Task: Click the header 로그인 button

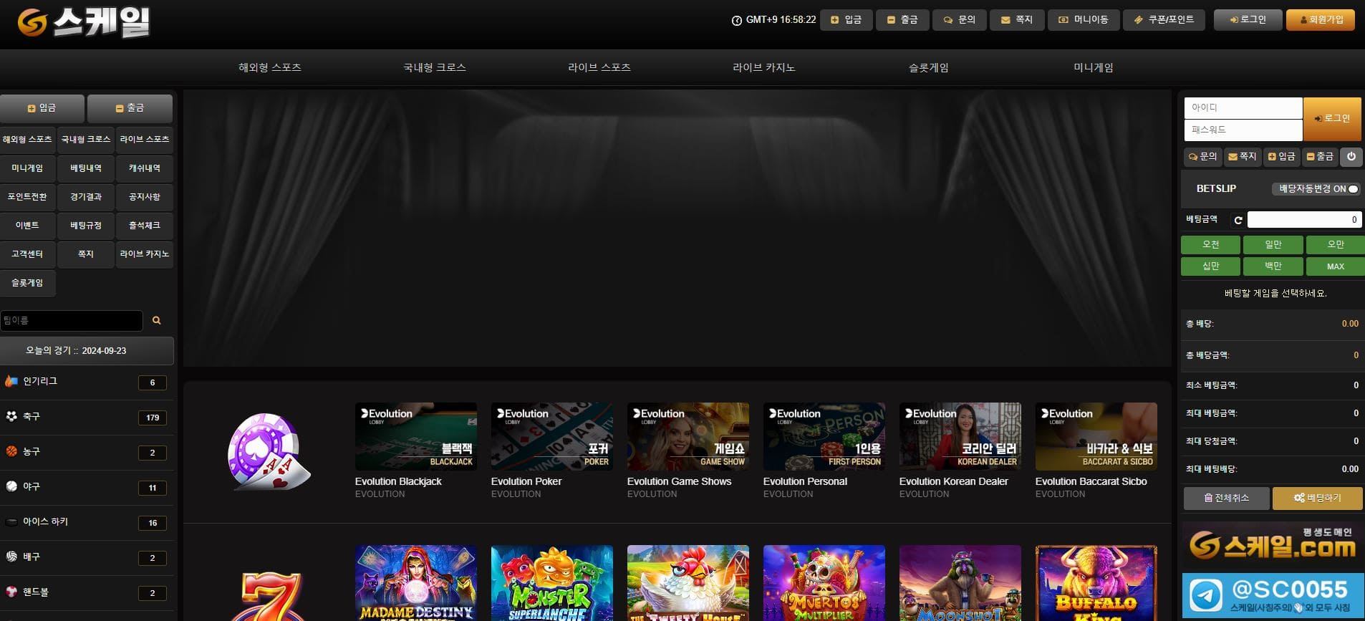Action: (x=1248, y=20)
